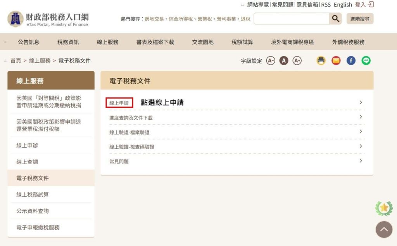Open the 公告訊息 menu
The height and width of the screenshot is (246, 397).
(x=29, y=42)
